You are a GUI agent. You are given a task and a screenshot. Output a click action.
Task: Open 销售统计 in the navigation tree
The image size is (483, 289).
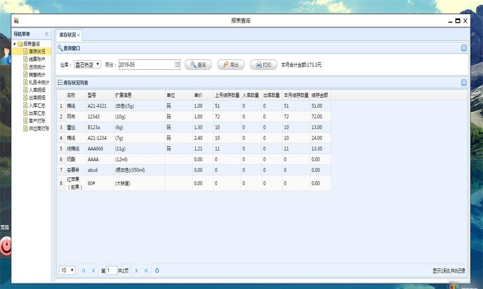point(37,75)
